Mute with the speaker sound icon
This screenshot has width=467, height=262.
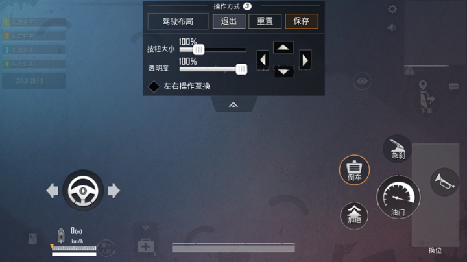point(392,28)
